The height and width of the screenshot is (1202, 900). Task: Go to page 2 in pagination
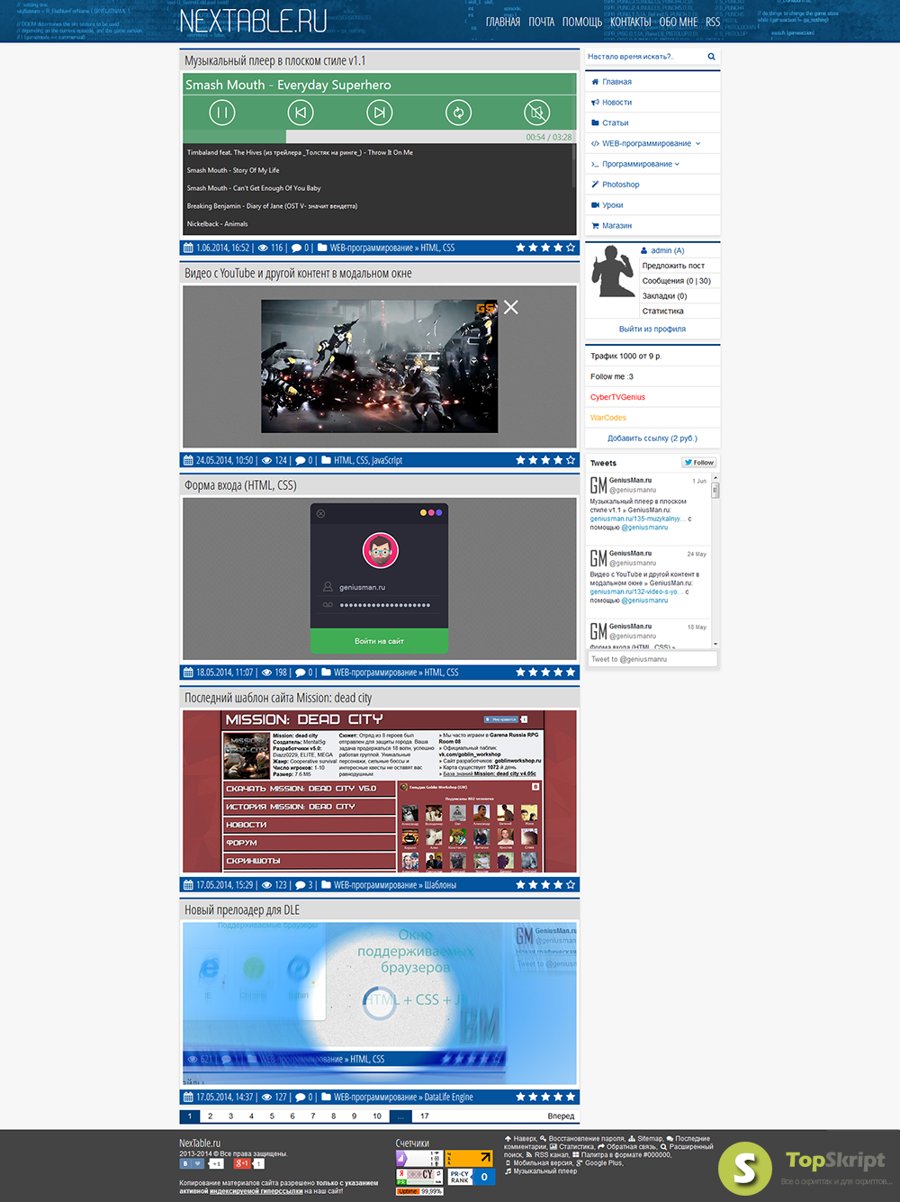pos(211,1116)
